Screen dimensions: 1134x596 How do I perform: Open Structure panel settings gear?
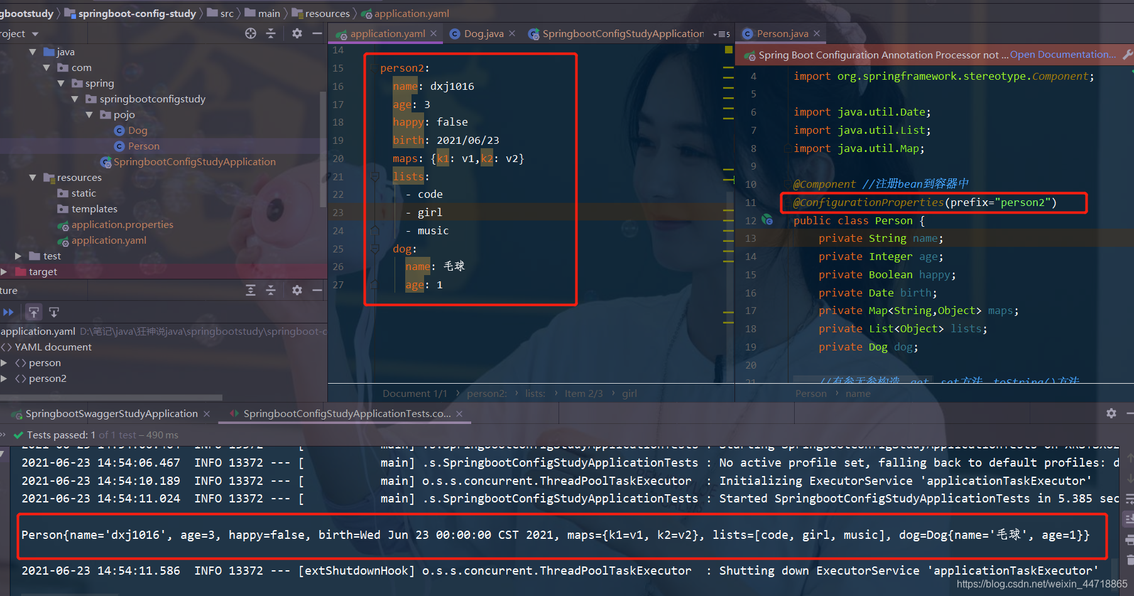[x=297, y=290]
